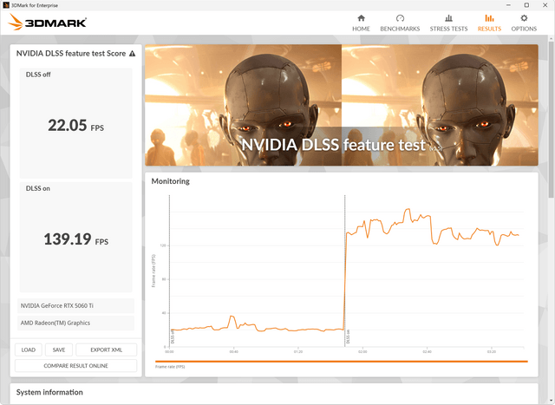Click the 139.19 FPS score value
Screen dimensions: 555x405
[x=75, y=239]
